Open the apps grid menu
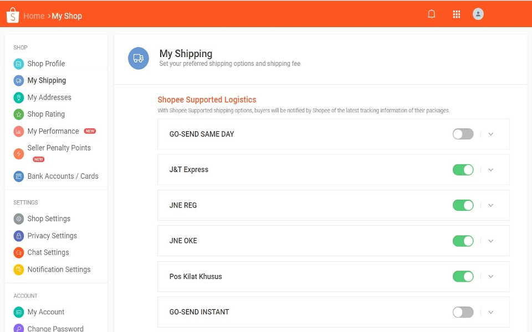Viewport: 532px width, 332px height. pyautogui.click(x=456, y=14)
